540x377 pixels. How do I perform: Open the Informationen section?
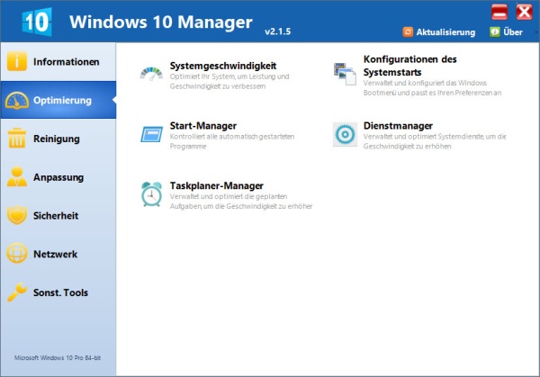click(58, 61)
